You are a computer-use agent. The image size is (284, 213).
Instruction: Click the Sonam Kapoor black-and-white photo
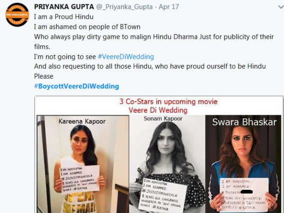coord(167,164)
